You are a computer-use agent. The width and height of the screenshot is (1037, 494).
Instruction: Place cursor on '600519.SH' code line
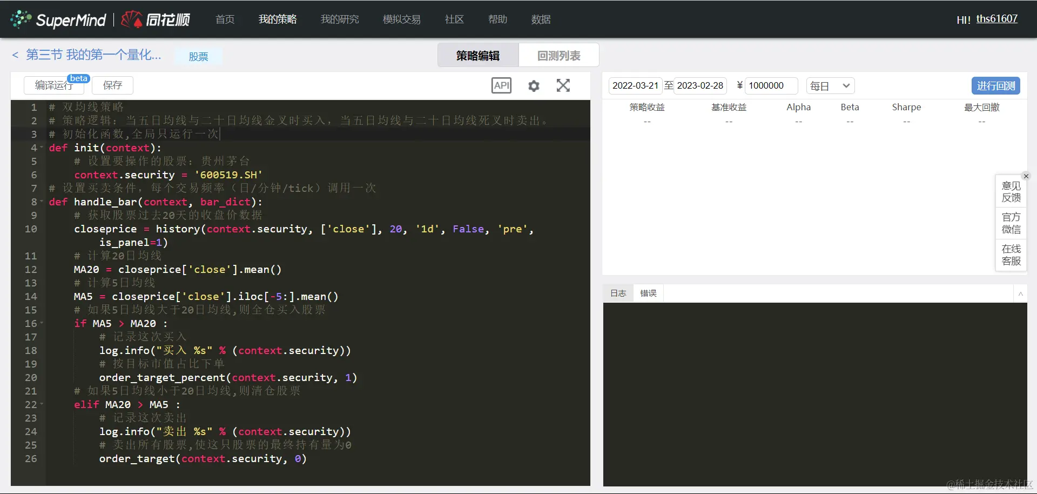point(169,175)
